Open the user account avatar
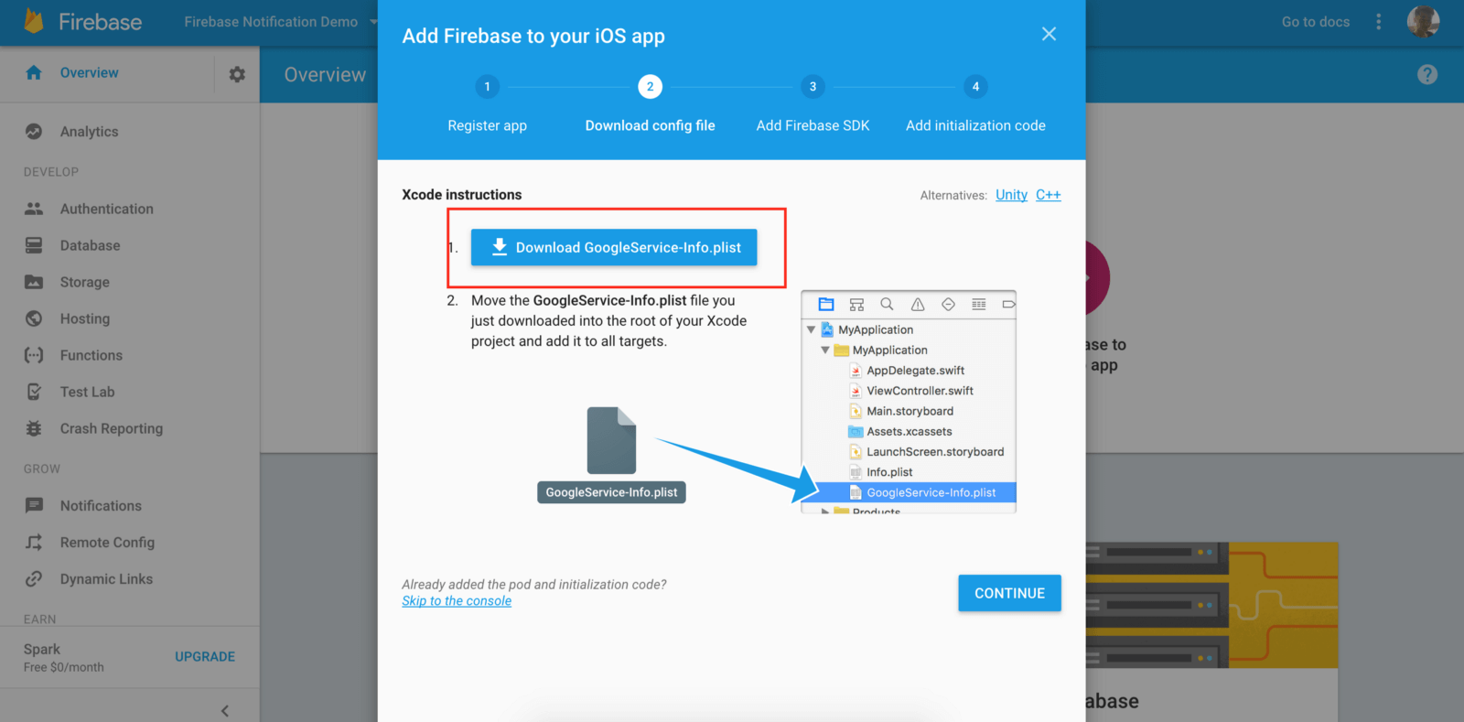Screen dimensions: 1464x722 pos(1423,21)
